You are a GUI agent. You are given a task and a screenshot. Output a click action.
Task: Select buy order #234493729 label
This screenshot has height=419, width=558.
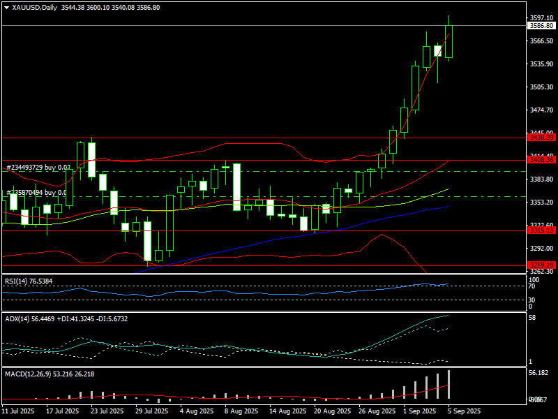[38, 168]
